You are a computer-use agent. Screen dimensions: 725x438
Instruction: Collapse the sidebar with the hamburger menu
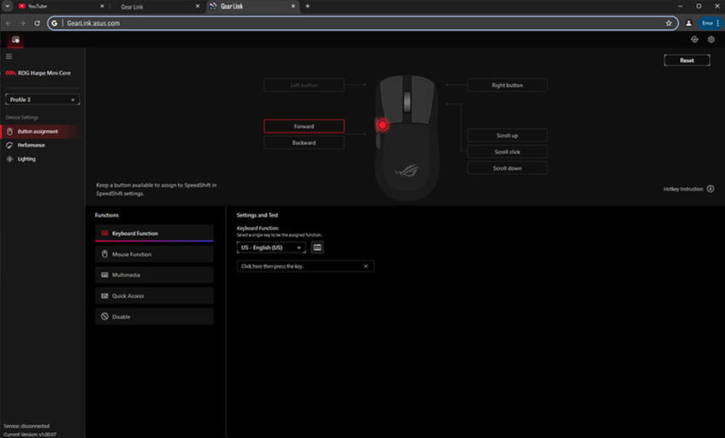[x=9, y=57]
